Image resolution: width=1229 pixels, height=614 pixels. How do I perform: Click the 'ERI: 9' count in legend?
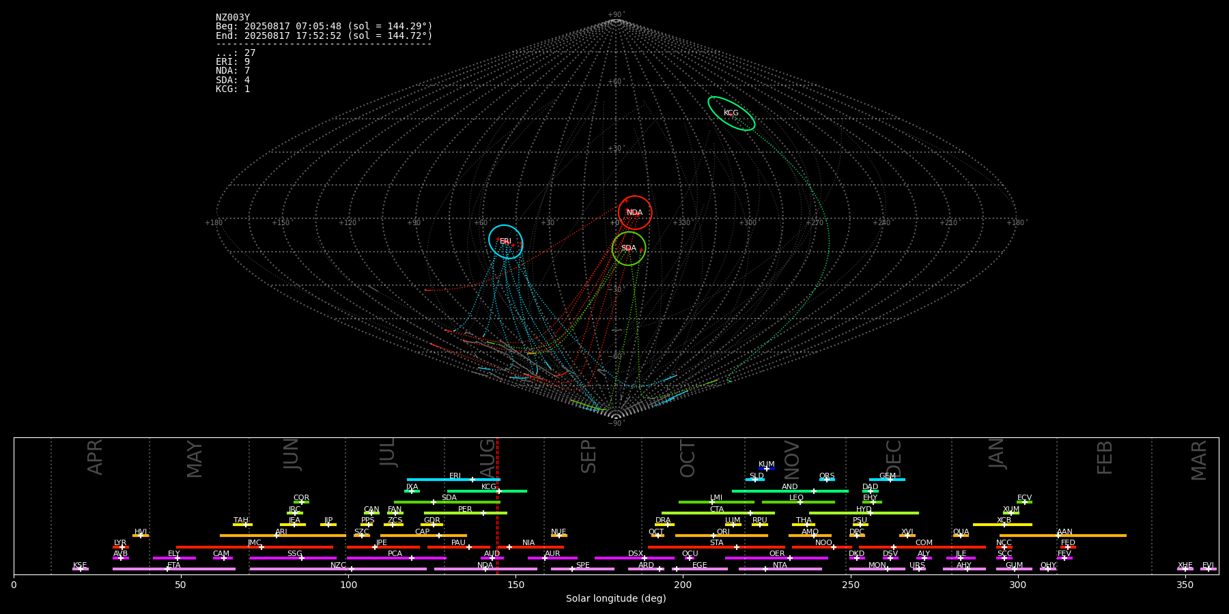tap(233, 62)
